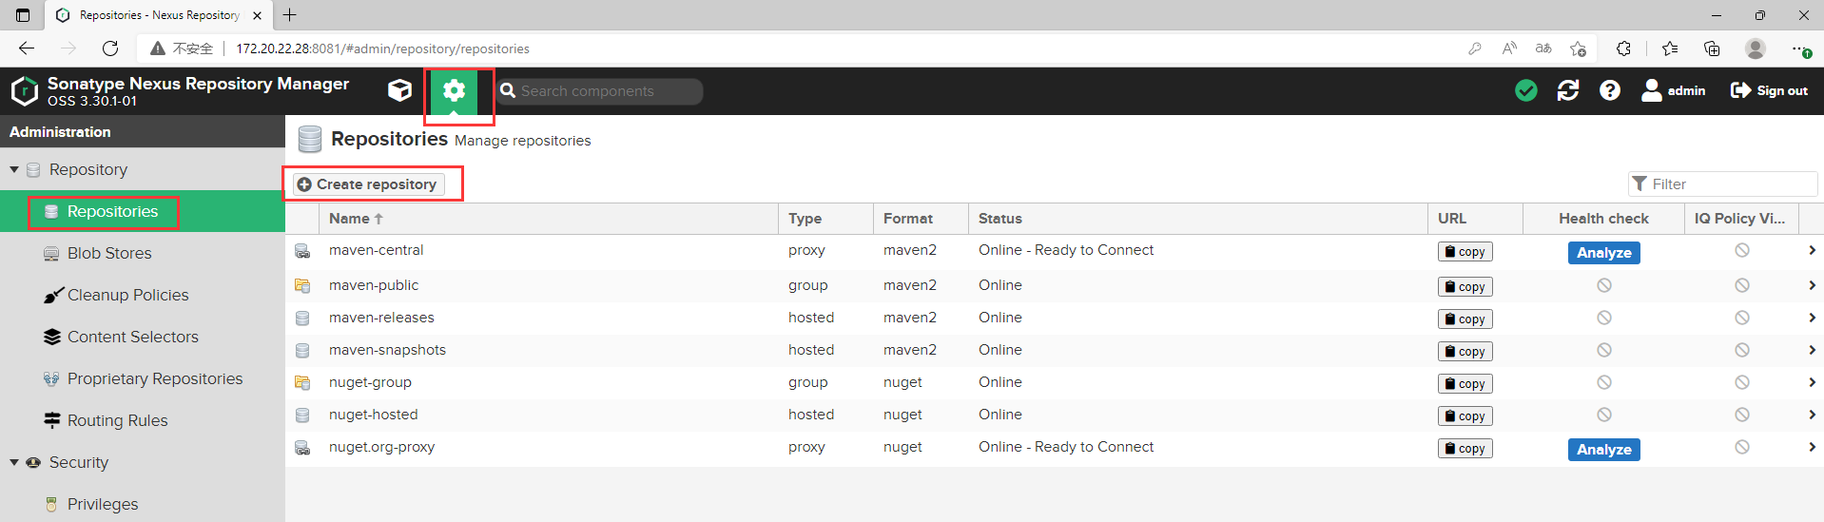The width and height of the screenshot is (1824, 522).
Task: Click the disabled health check icon for maven-public
Action: (x=1604, y=285)
